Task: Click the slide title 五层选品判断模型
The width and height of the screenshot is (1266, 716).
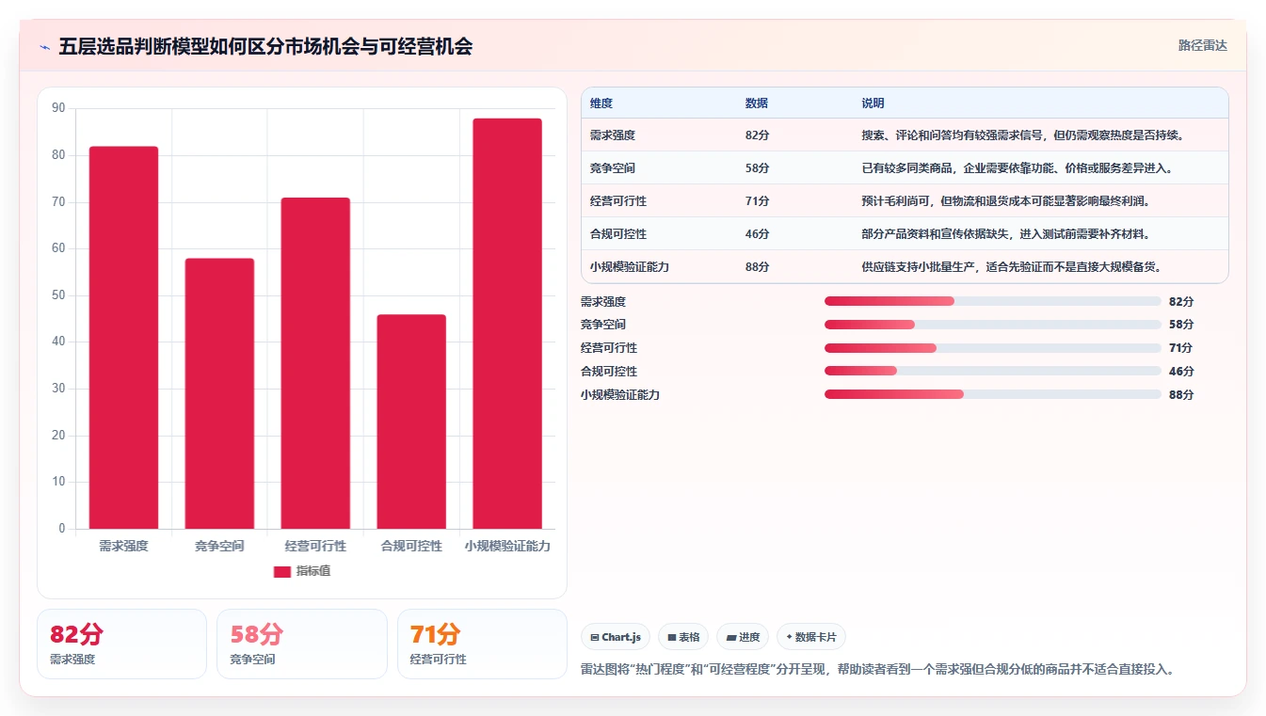Action: (x=265, y=46)
